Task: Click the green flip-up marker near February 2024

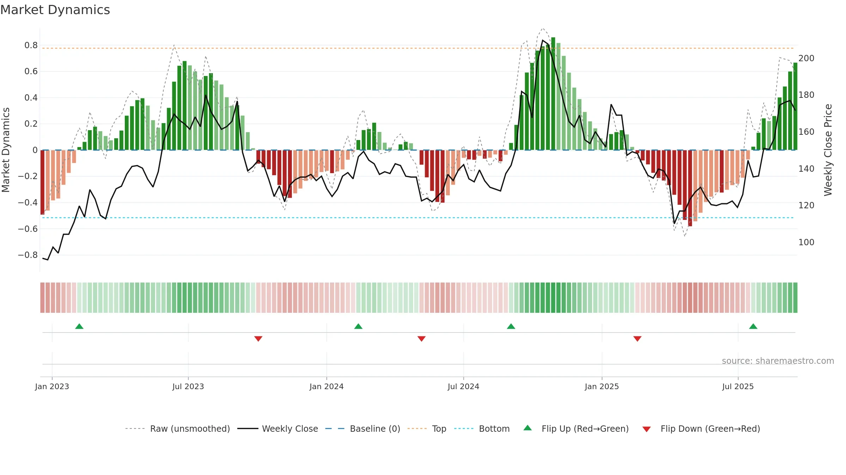Action: 358,327
